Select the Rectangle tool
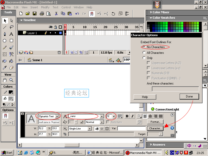Image resolution: width=208 pixels, height=156 pixels. pyautogui.click(x=11, y=41)
